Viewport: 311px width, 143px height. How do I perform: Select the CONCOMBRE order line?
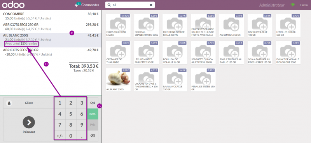click(x=51, y=16)
